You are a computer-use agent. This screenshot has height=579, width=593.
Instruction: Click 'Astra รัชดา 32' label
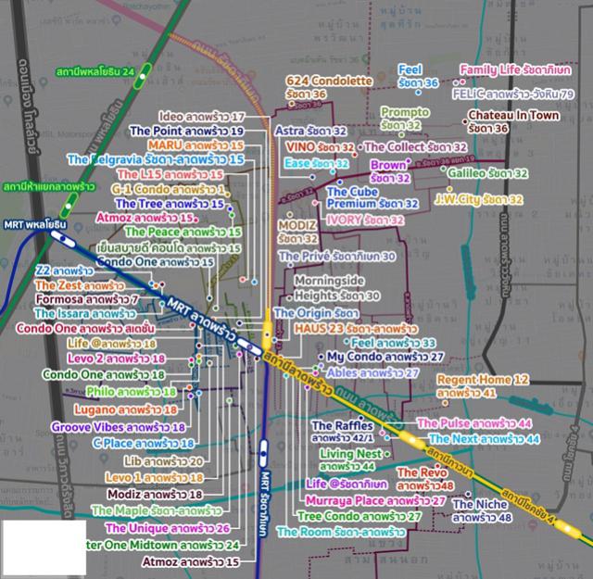(310, 131)
